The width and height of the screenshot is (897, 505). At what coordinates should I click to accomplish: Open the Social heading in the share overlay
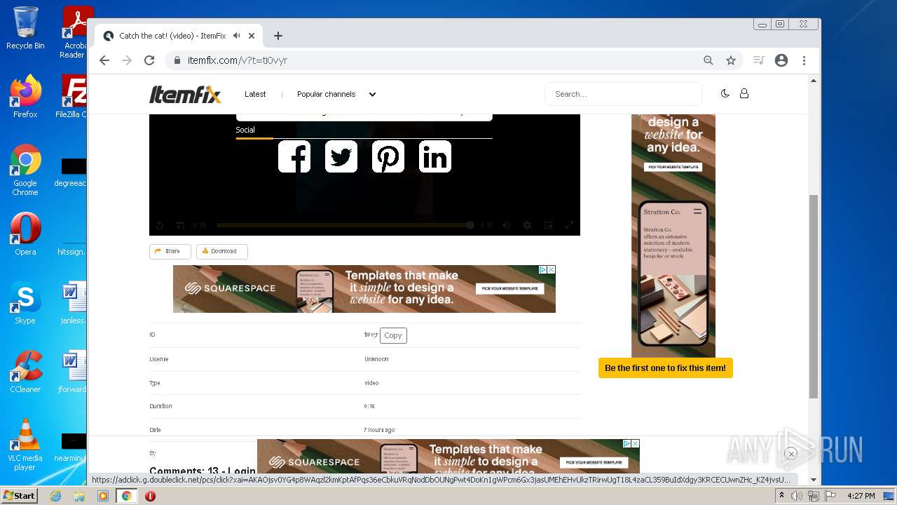click(245, 130)
